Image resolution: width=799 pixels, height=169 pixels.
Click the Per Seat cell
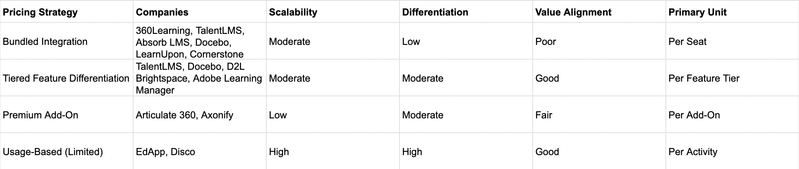click(x=732, y=41)
